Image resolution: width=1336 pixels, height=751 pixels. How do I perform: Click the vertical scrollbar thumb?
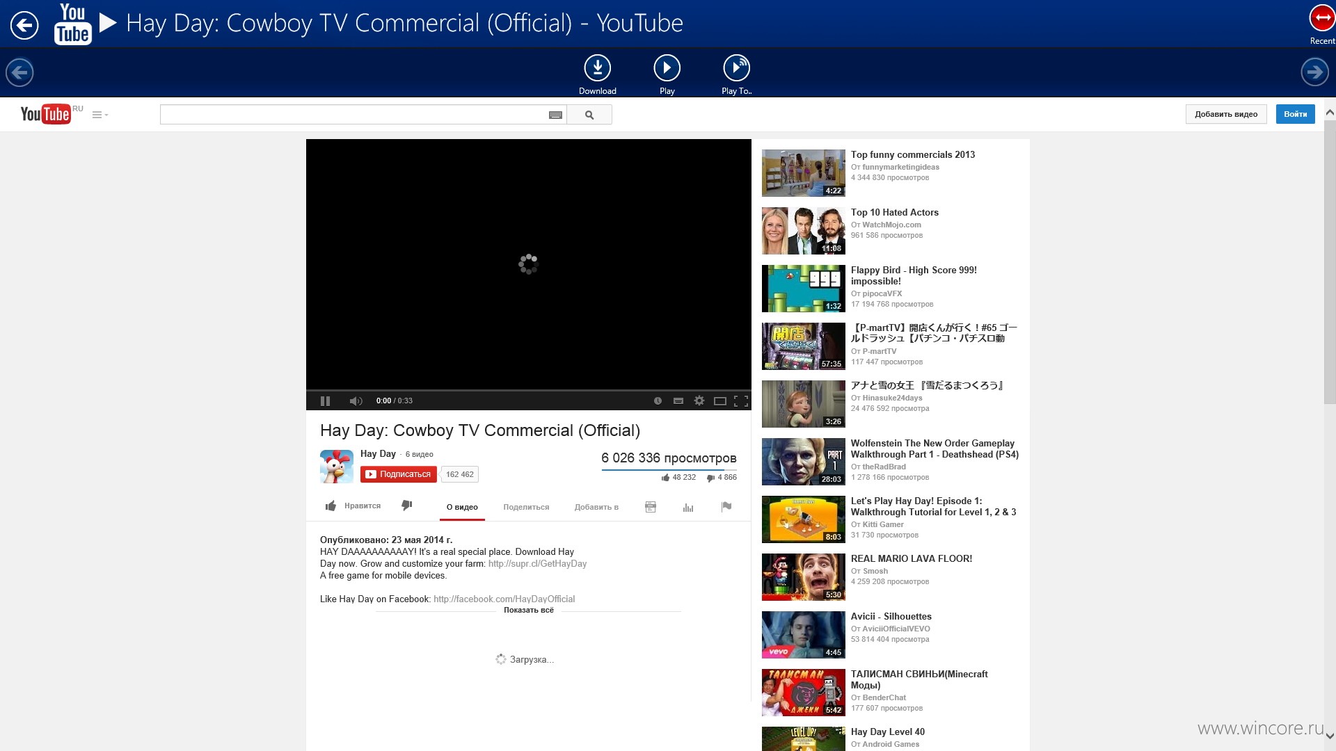[1329, 262]
